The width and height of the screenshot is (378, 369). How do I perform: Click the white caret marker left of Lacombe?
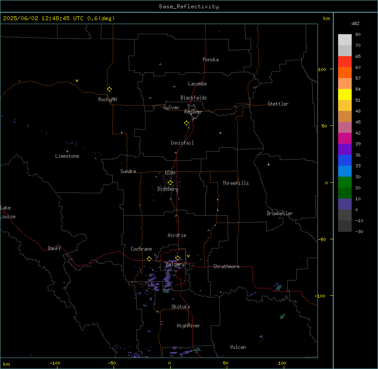pos(174,86)
